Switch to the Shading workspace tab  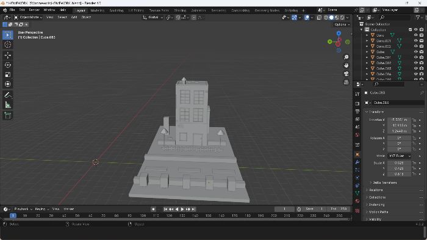point(180,10)
